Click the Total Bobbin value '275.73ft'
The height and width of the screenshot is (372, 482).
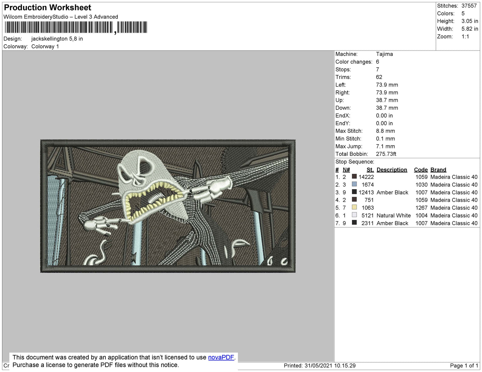tap(386, 154)
